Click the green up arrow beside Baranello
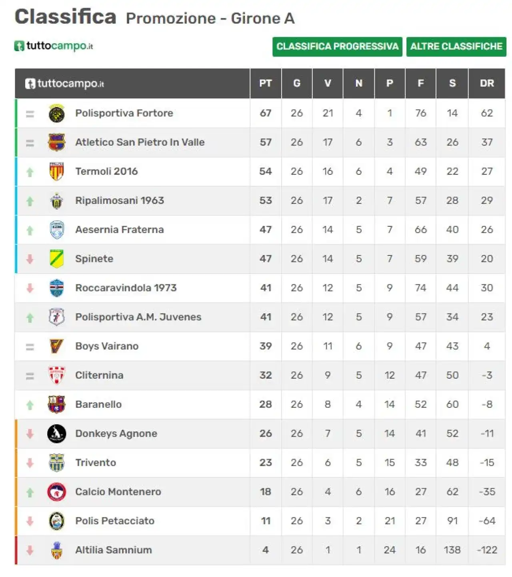Image resolution: width=512 pixels, height=577 pixels. click(30, 405)
